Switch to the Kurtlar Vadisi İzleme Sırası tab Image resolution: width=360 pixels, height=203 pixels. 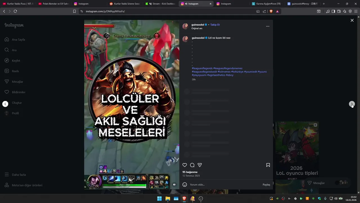coord(125,4)
